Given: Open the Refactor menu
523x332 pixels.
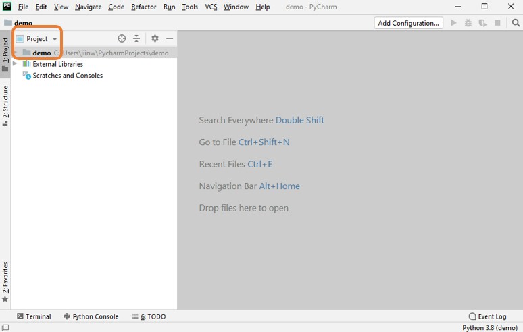Looking at the screenshot, I should (143, 7).
